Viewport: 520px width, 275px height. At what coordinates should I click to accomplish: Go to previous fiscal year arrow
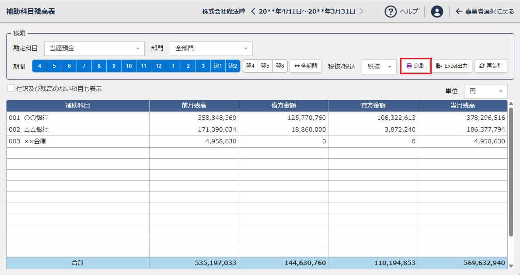(253, 11)
